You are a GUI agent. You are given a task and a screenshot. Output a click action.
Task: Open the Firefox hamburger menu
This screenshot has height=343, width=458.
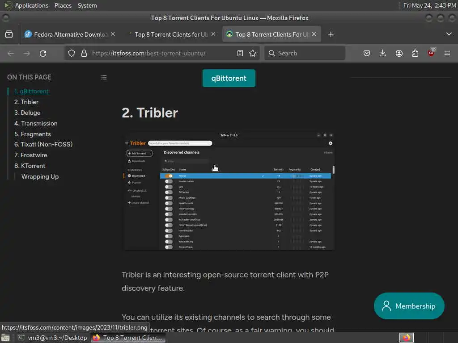[x=447, y=54]
